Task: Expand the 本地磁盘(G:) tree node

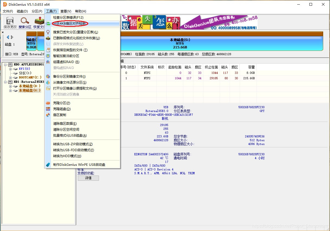Action: [x=10, y=91]
